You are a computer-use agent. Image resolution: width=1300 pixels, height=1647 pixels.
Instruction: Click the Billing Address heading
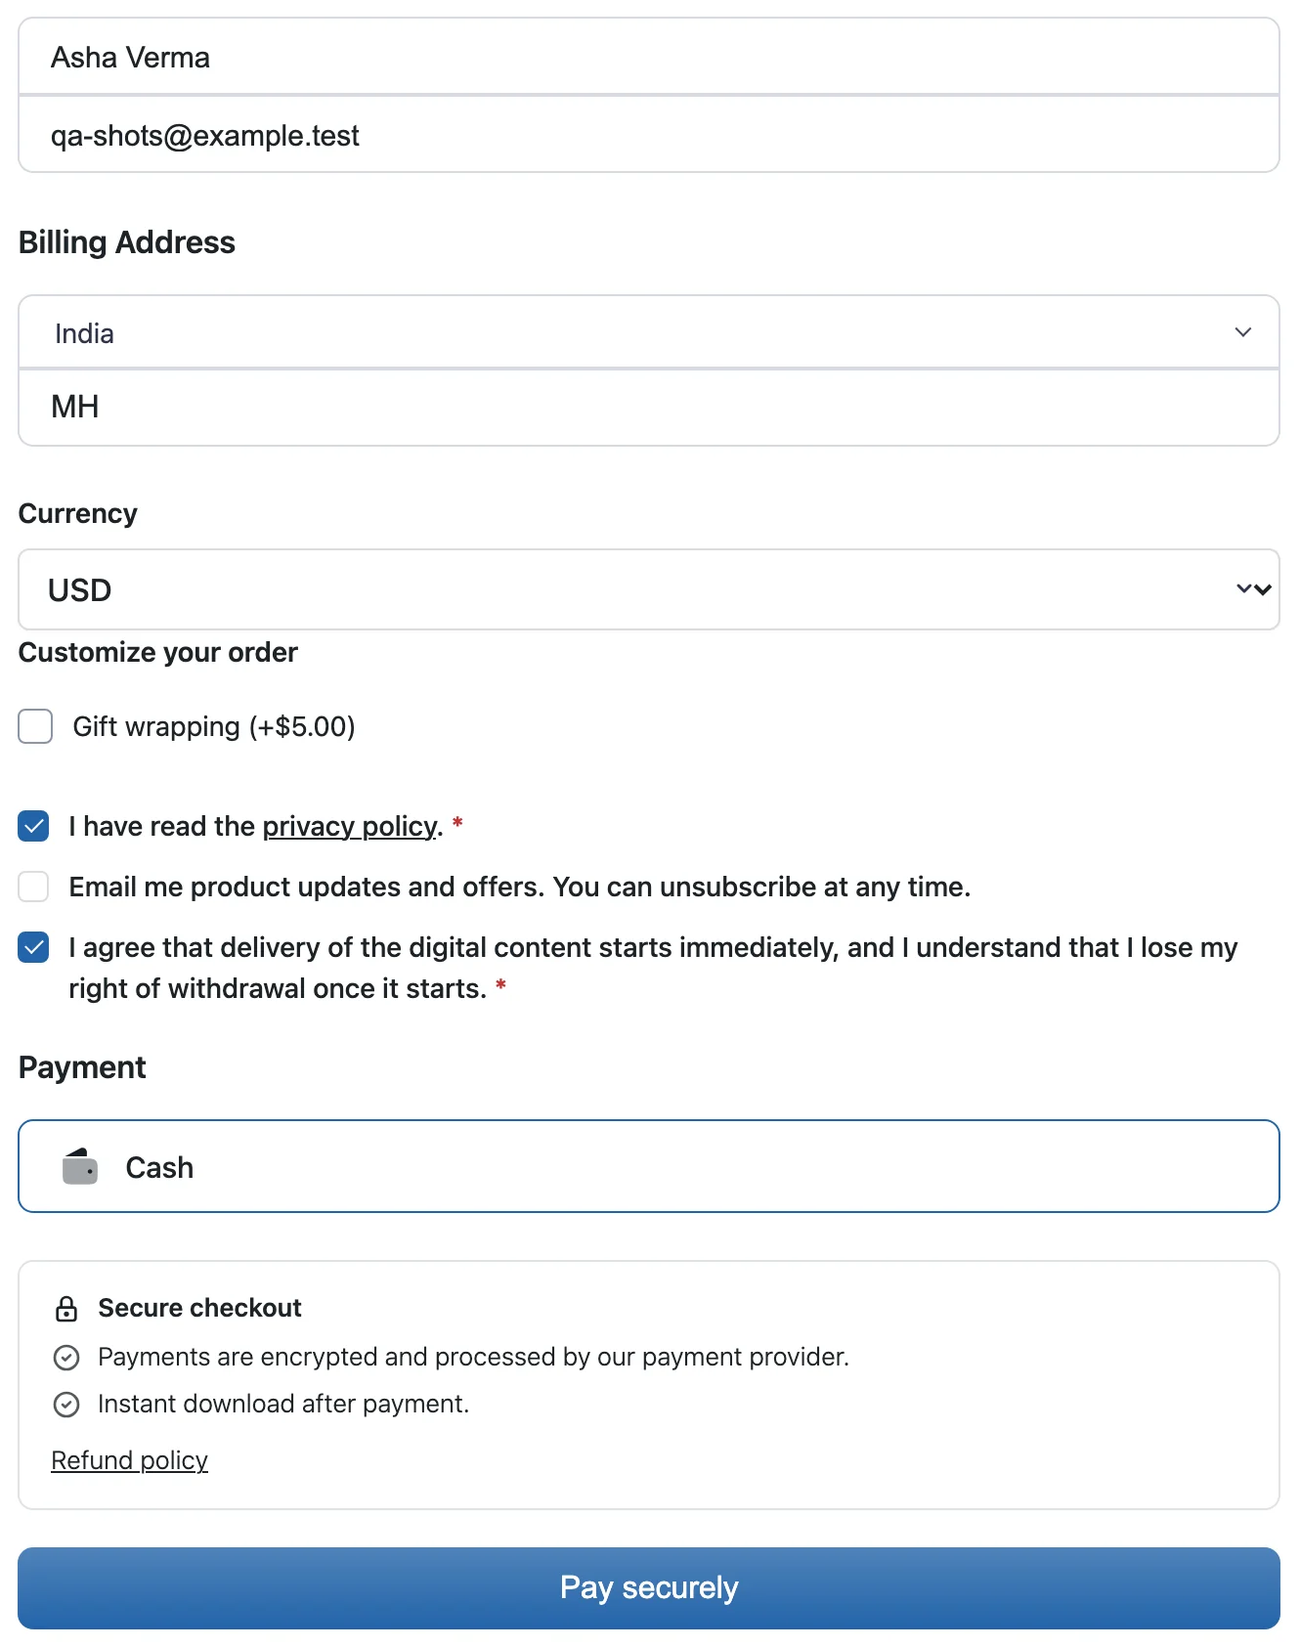(127, 242)
